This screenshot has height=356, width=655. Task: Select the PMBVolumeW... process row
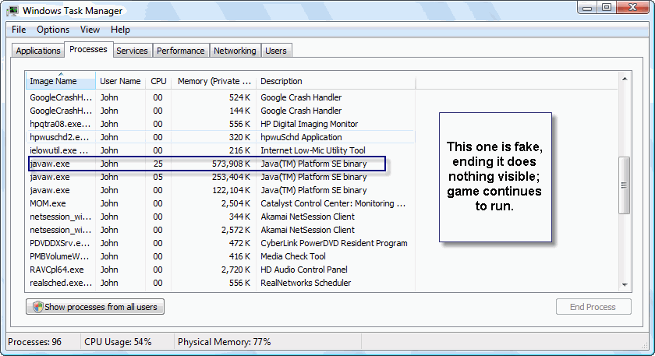tap(221, 256)
